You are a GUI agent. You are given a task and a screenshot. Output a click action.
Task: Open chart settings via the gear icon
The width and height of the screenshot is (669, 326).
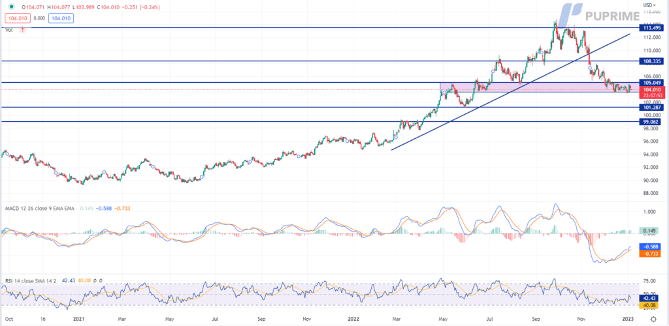coord(653,319)
